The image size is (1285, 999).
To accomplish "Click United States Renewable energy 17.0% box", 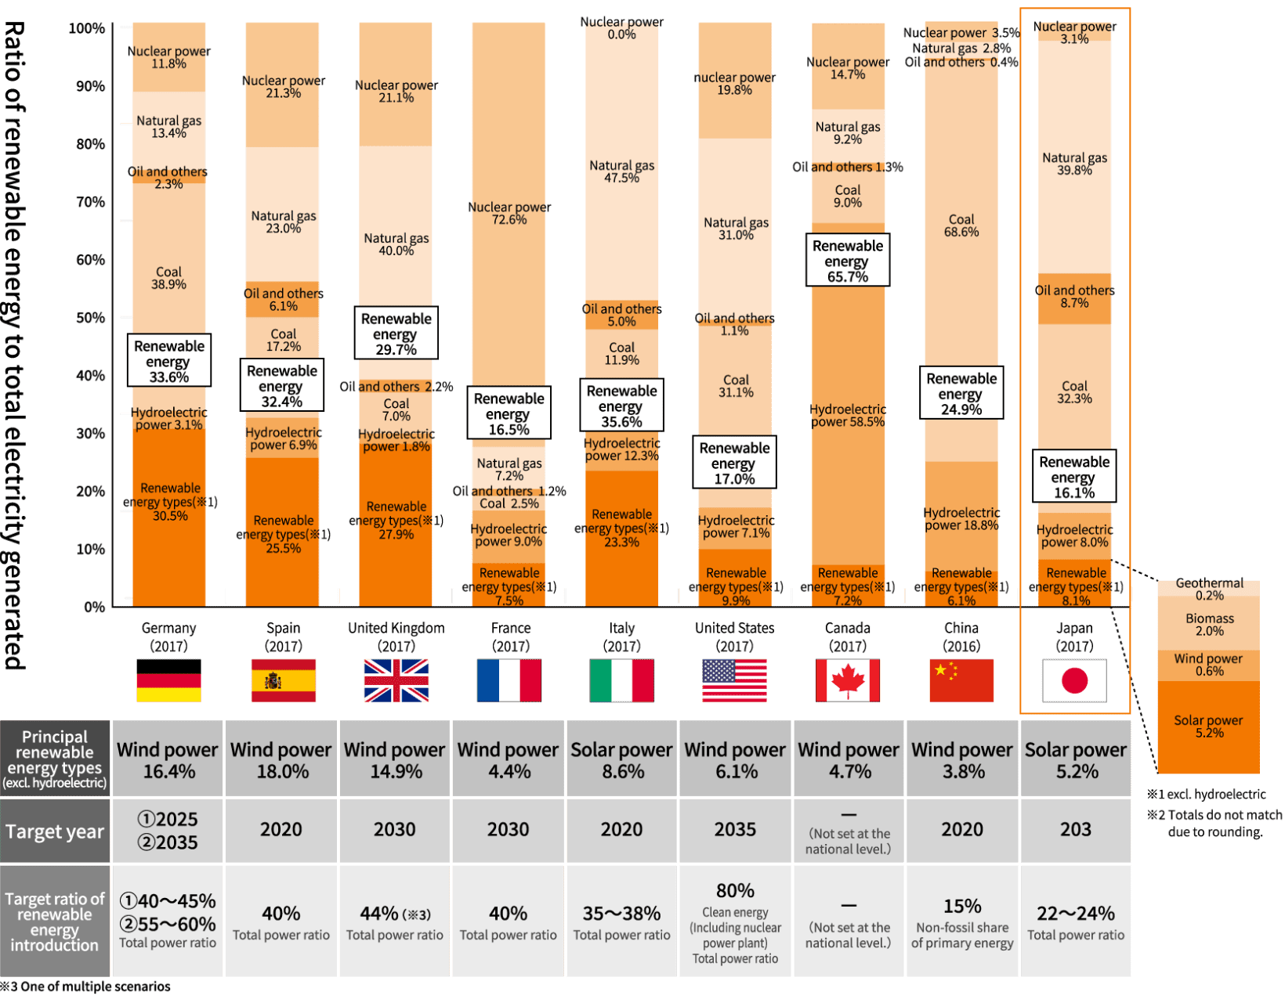I will [x=735, y=462].
